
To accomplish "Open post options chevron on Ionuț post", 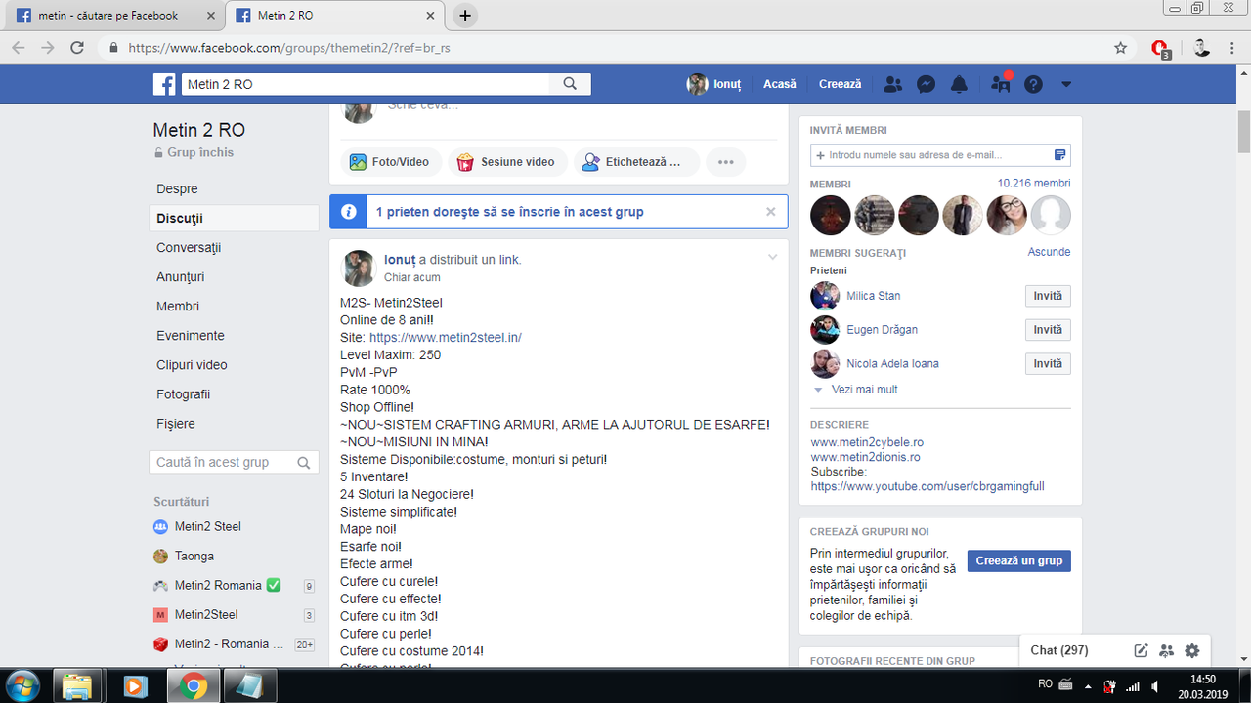I will (773, 257).
